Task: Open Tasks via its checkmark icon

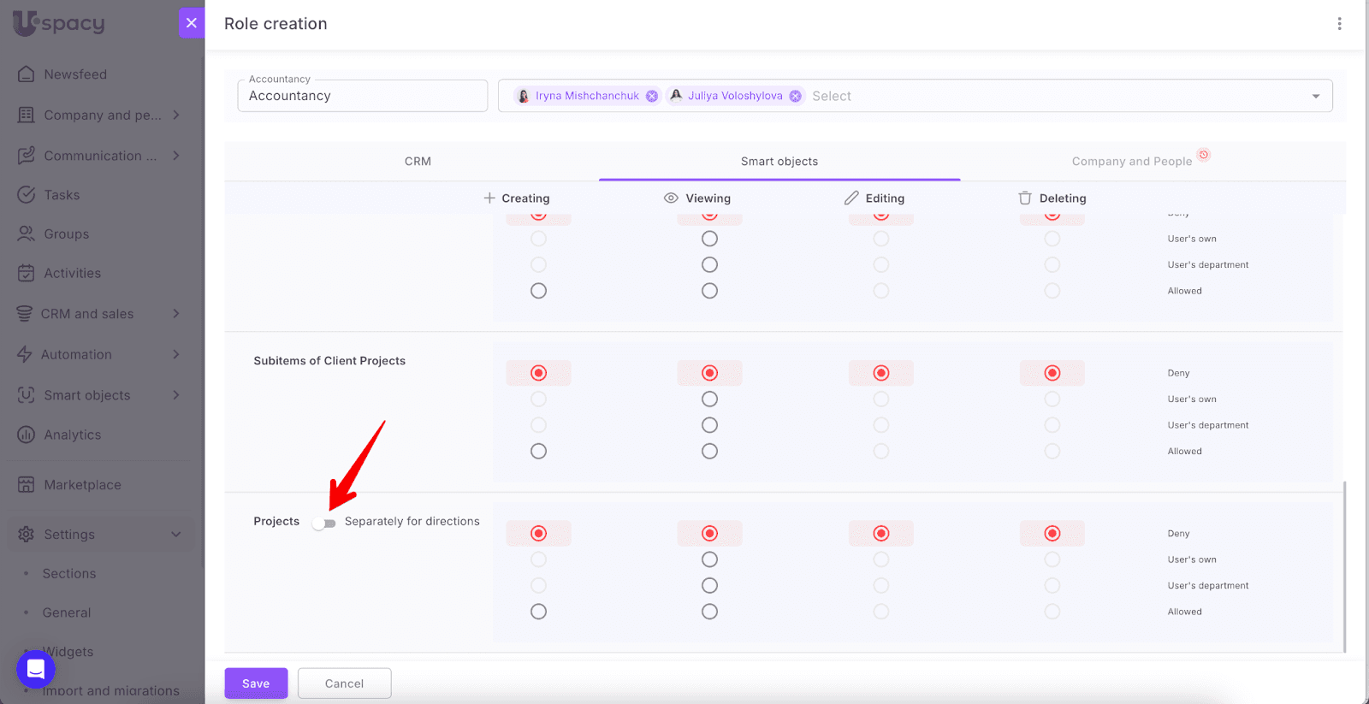Action: tap(27, 195)
